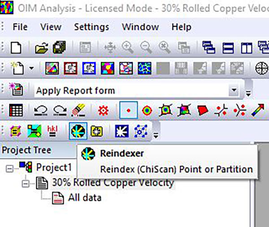Open the Apply Report form dropdown
This screenshot has width=269, height=227.
point(233,91)
